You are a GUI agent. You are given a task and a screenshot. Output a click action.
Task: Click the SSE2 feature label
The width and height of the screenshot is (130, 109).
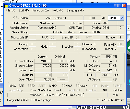(31, 86)
